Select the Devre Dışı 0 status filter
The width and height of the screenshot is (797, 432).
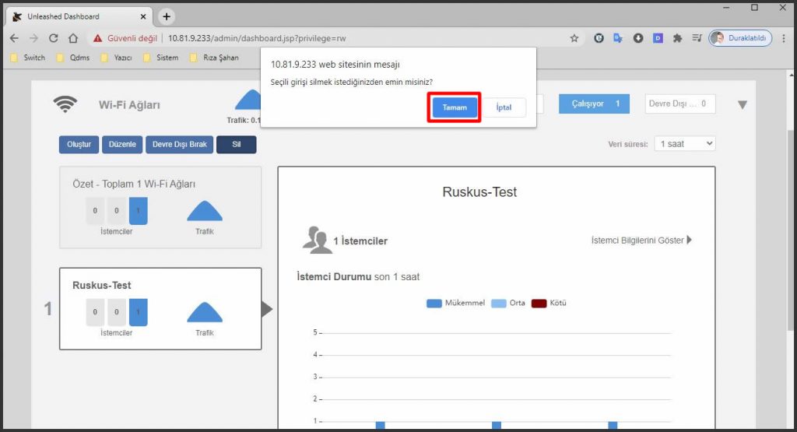(x=680, y=104)
